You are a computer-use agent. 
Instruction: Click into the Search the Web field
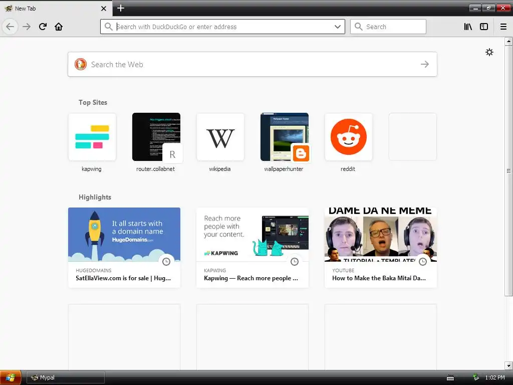click(252, 64)
